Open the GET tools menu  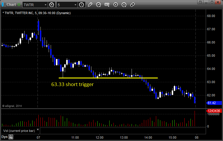tap(107, 5)
